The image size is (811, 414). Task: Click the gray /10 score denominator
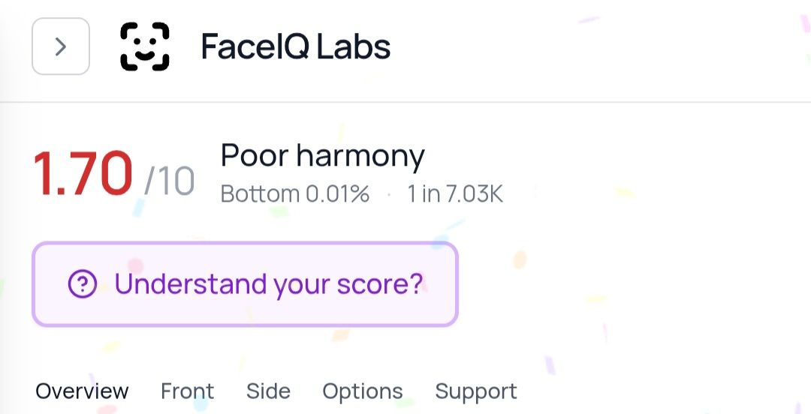170,181
